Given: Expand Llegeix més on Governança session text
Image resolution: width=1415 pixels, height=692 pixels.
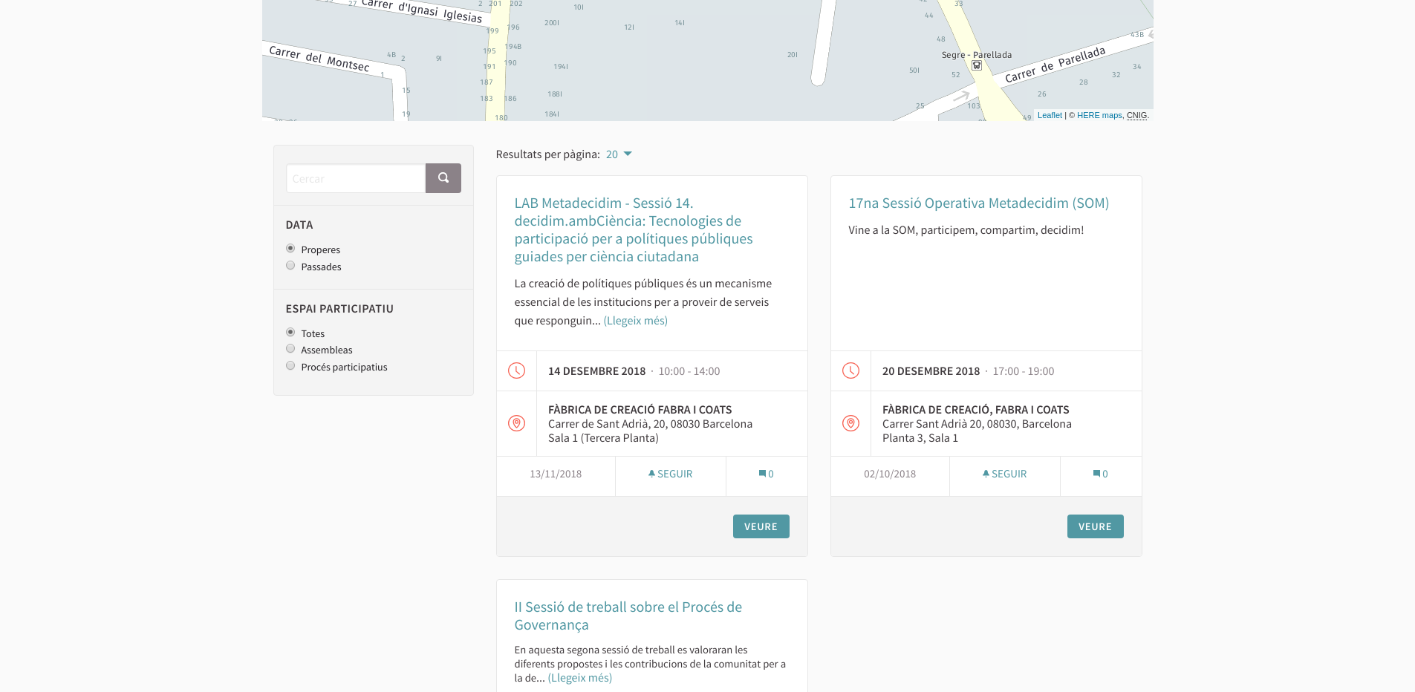Looking at the screenshot, I should (x=579, y=678).
